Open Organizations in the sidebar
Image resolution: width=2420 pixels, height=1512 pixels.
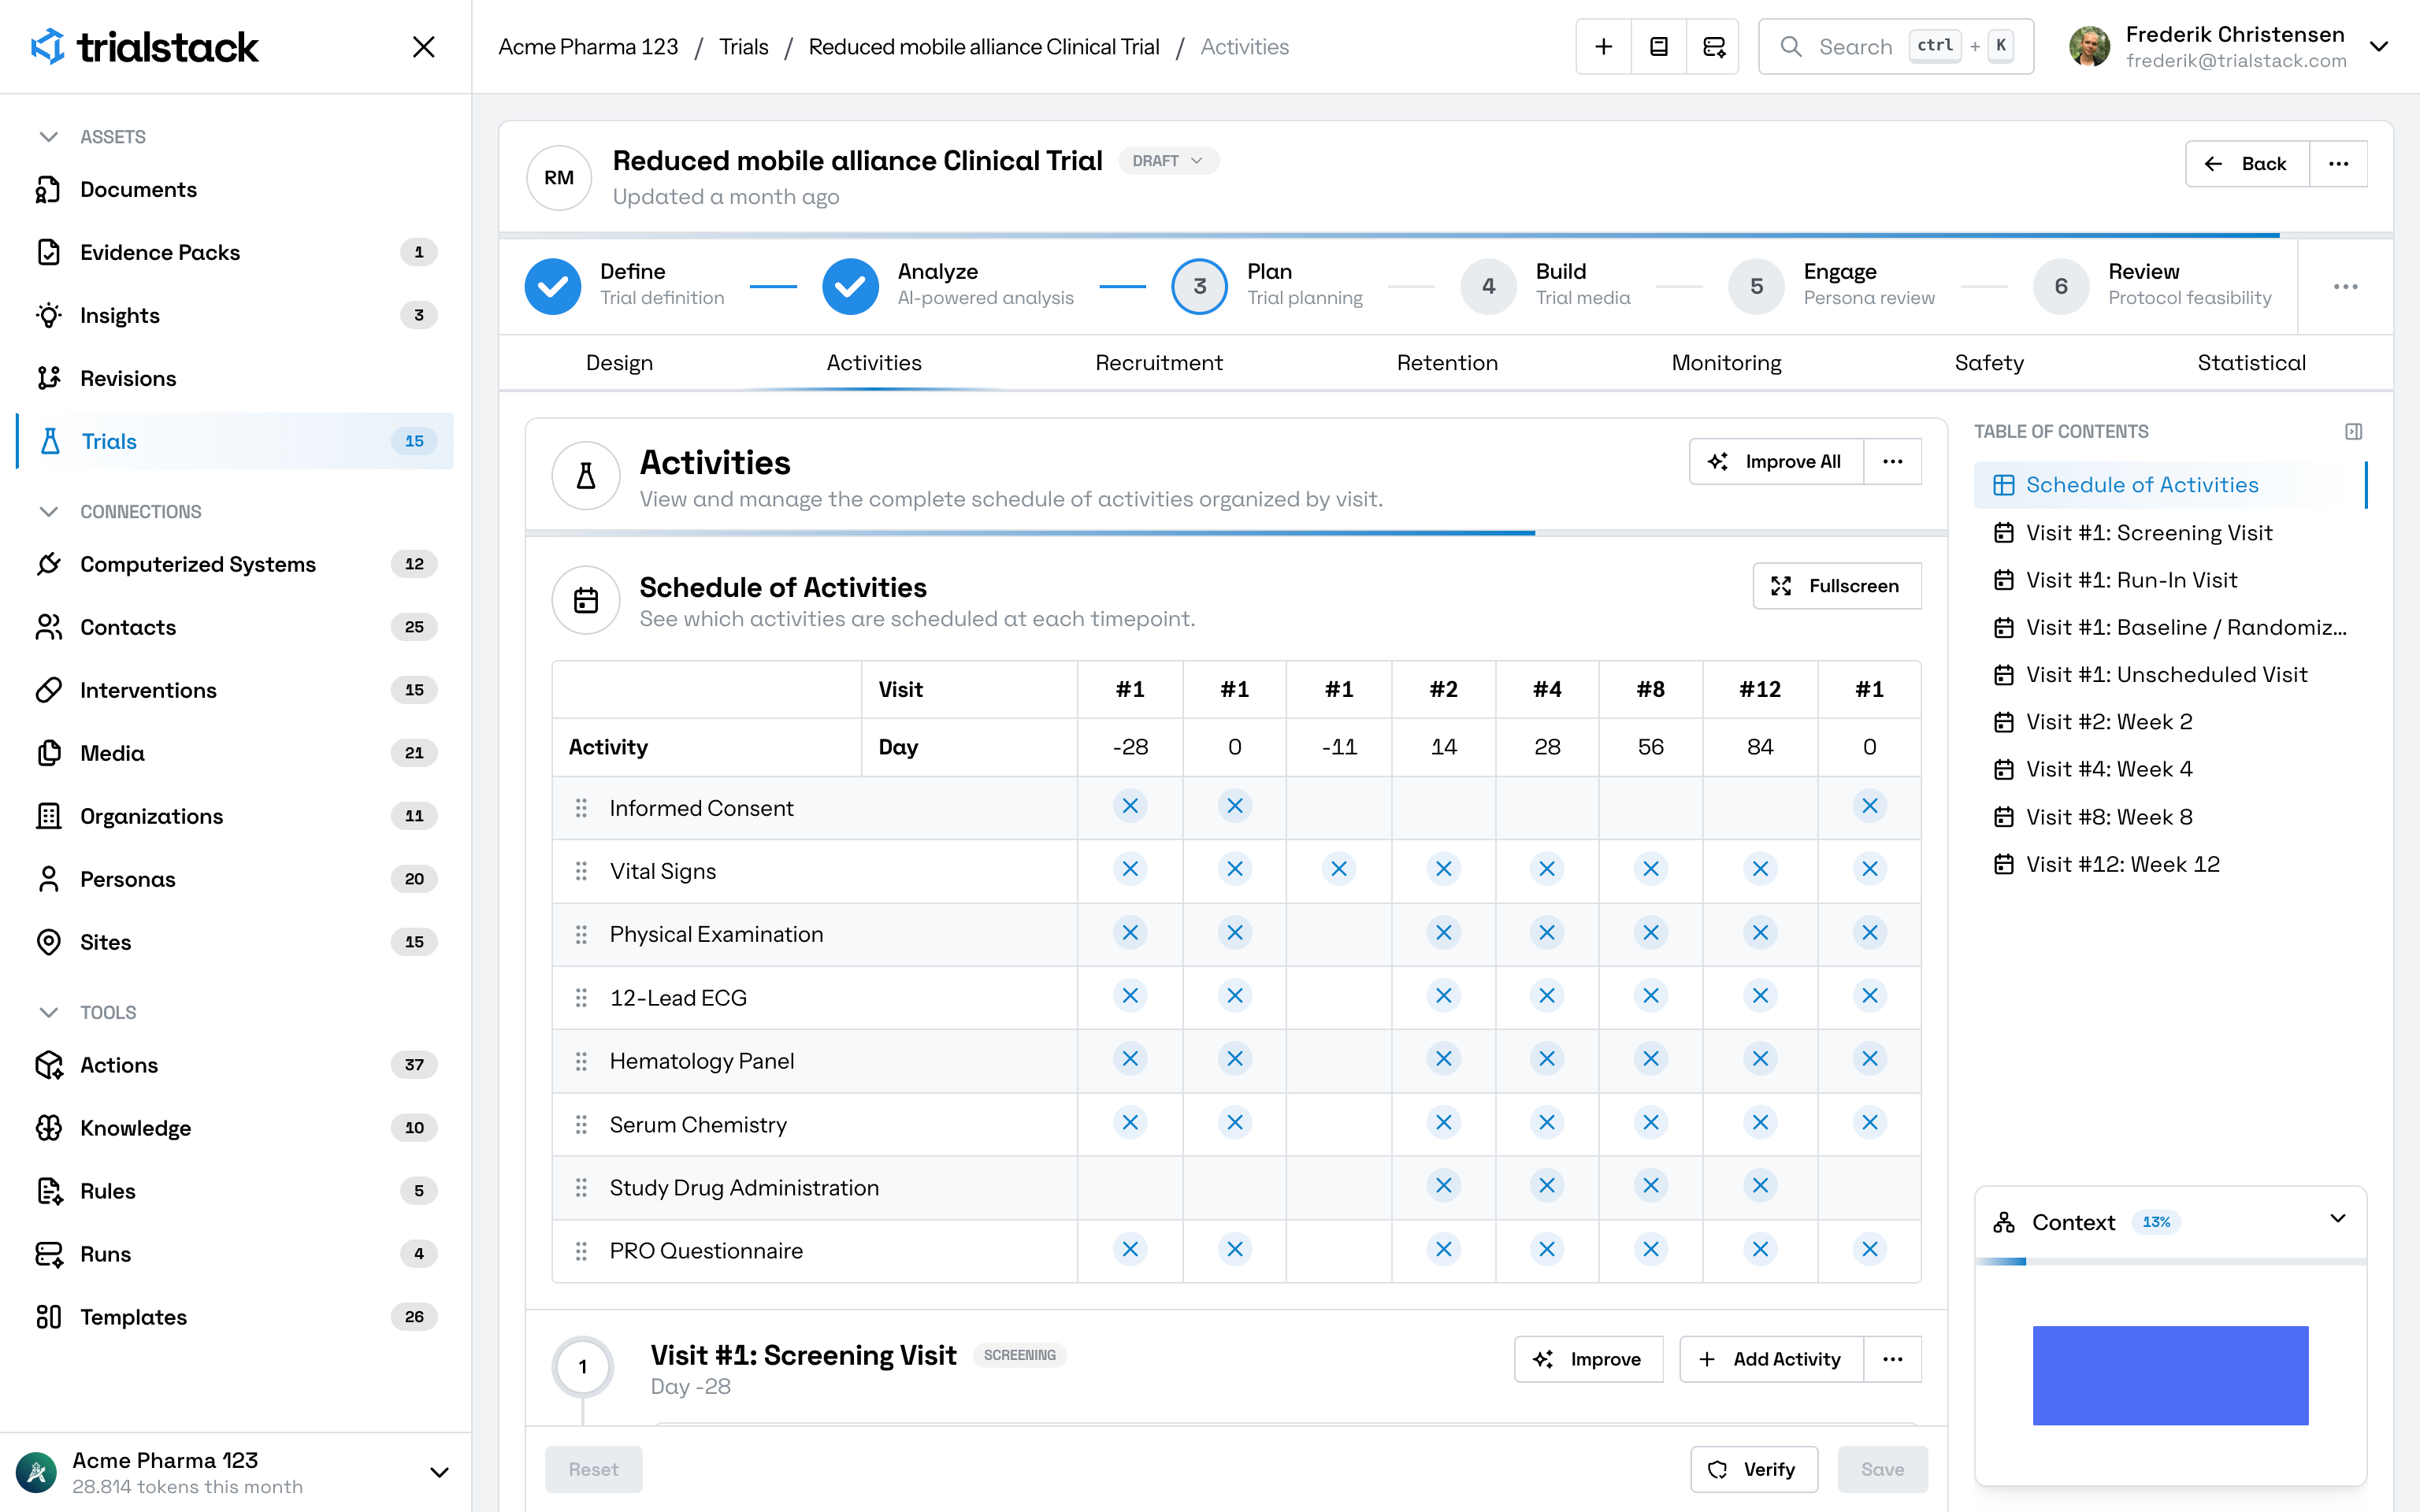tap(235, 816)
